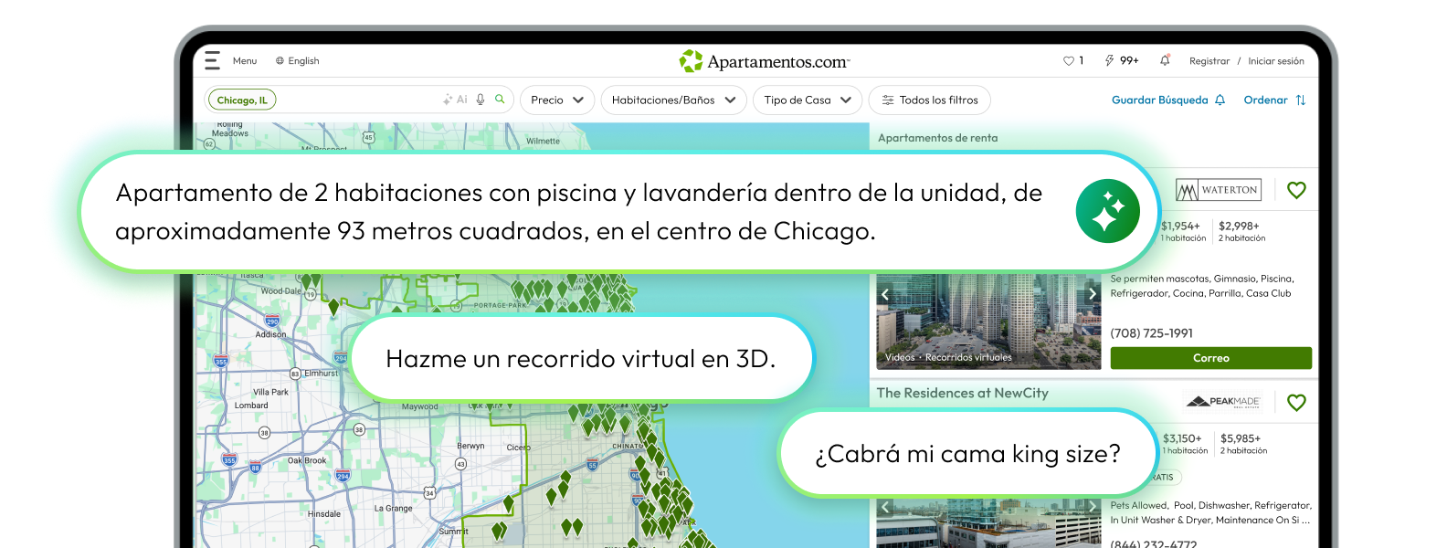Open the Ordenar sort control
Screen dimensions: 1447x548
coord(1275,100)
